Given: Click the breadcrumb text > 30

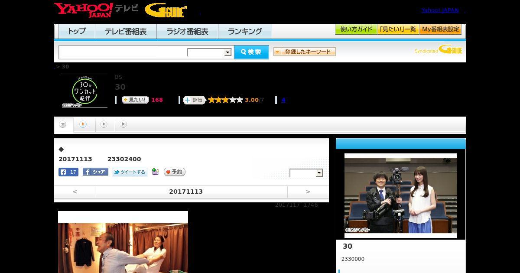Looking at the screenshot, I should tap(62, 67).
